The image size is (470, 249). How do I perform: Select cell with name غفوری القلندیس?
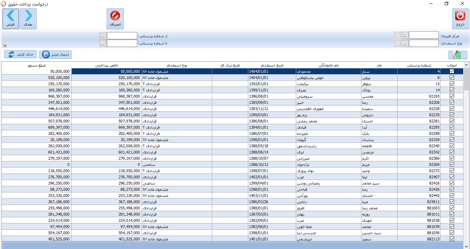329,109
